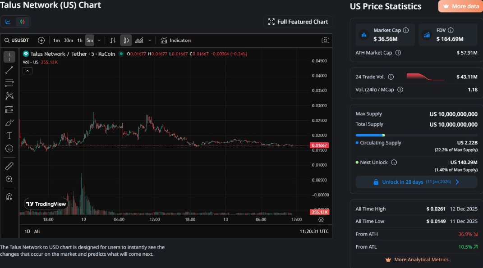Open the Full Featured Chart

(298, 22)
